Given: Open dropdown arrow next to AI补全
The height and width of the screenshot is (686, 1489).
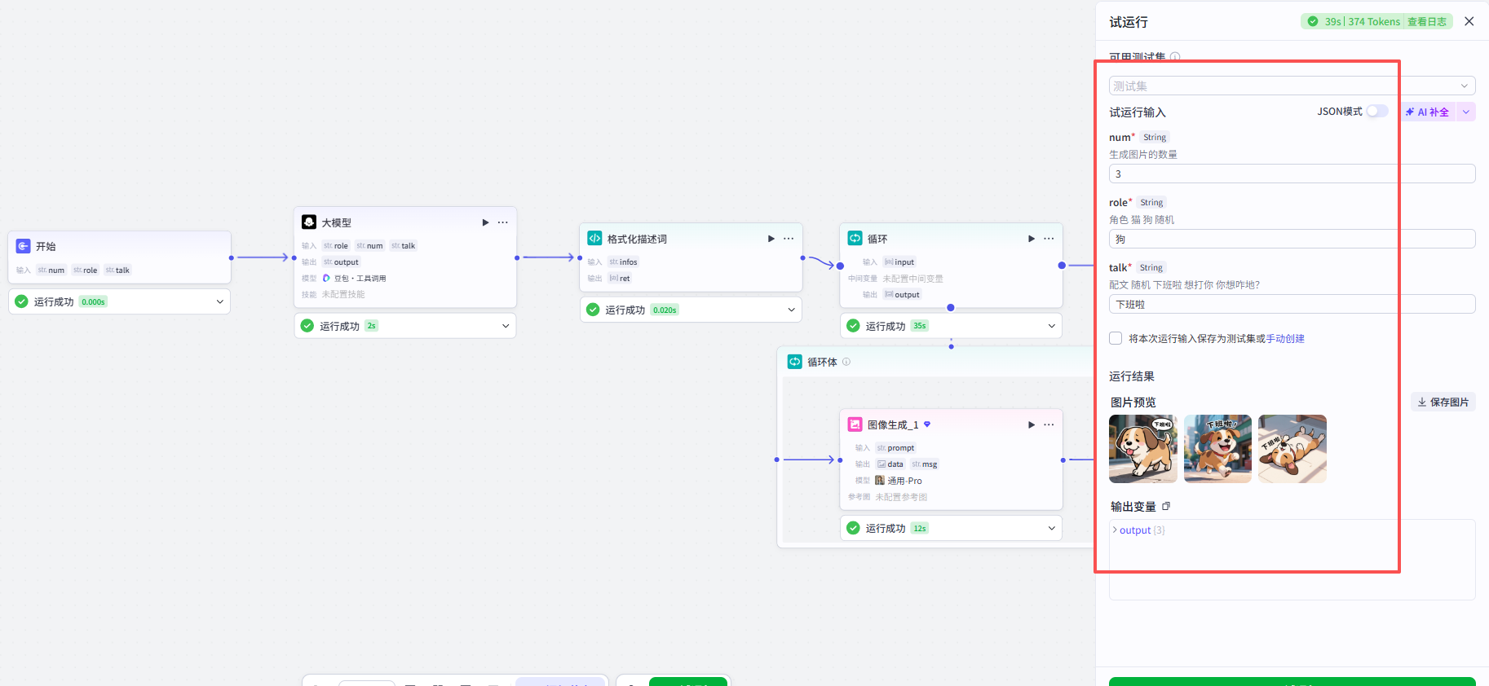Looking at the screenshot, I should (1466, 112).
